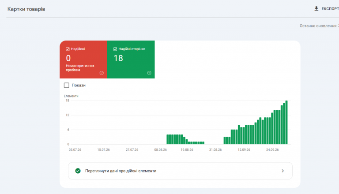Click the y-axis value 6
Screen dimensions: 339x194
coord(68,130)
